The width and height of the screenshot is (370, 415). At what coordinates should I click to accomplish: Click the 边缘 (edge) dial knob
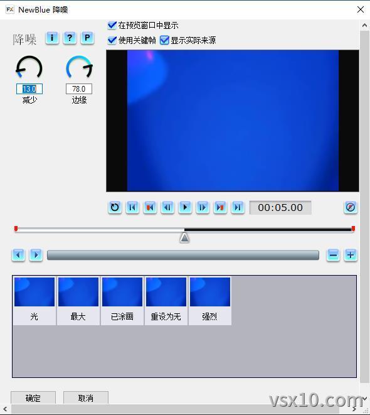pyautogui.click(x=79, y=67)
